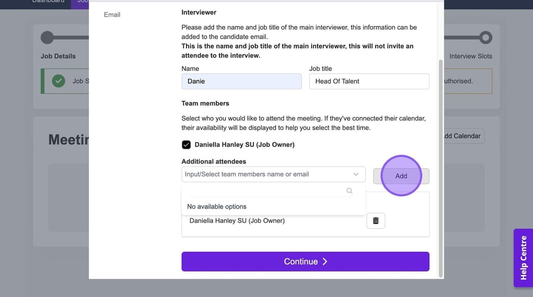
Task: Open the Help Centre side button
Action: point(523,258)
